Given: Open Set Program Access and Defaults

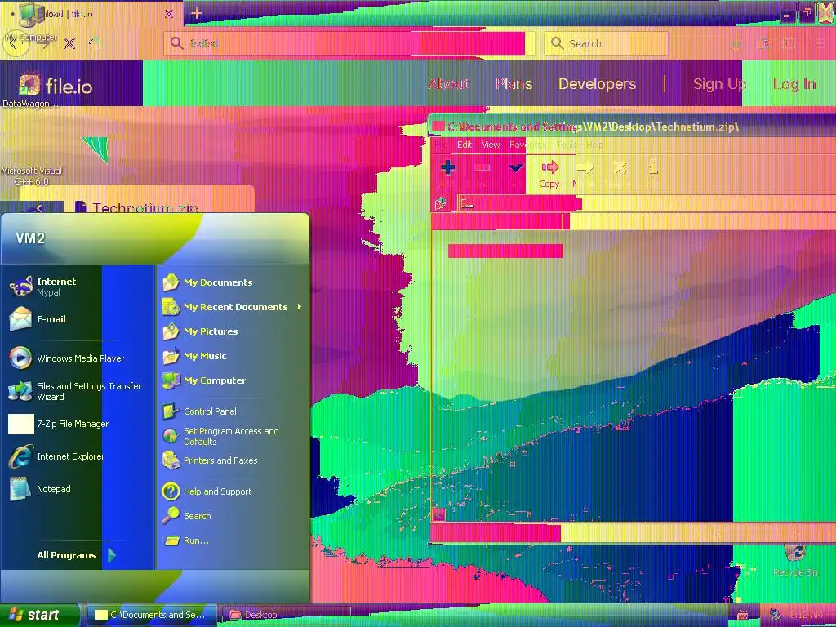Looking at the screenshot, I should (220, 436).
